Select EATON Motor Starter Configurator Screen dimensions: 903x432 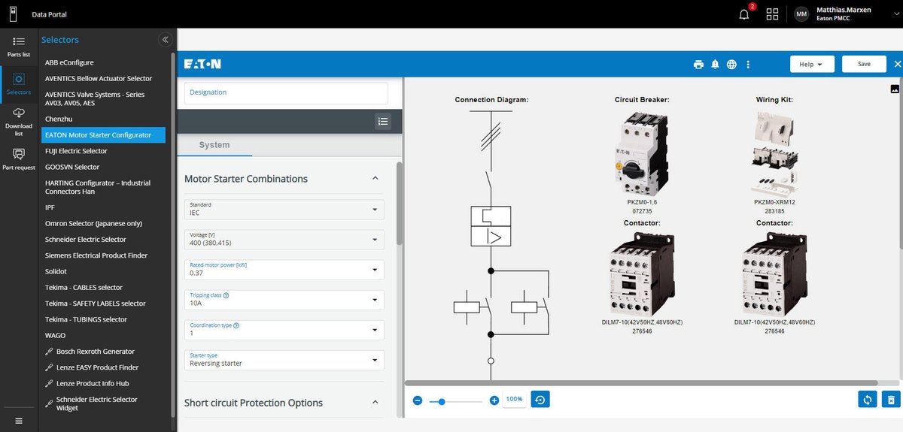[x=103, y=135]
